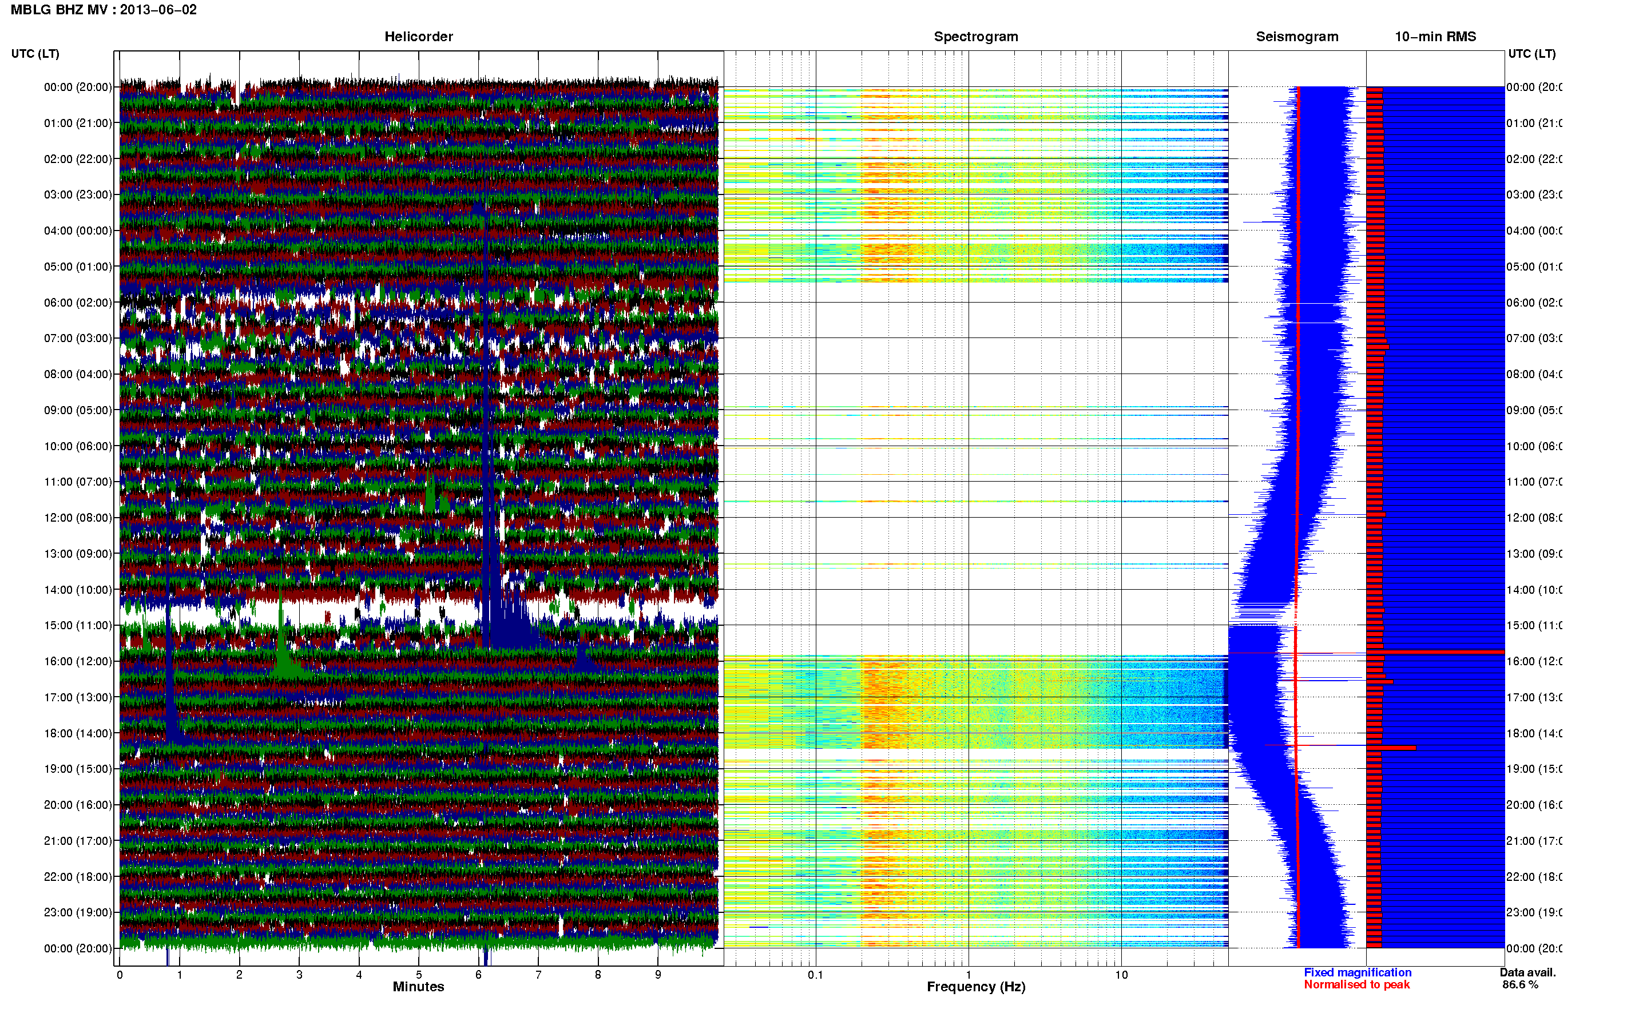Select left axis label '02:00 (22:00)'

[78, 160]
